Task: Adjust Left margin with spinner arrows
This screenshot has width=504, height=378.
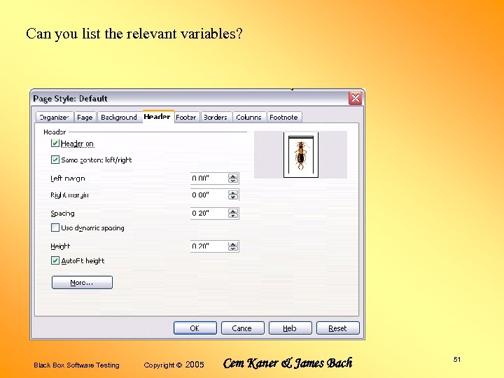Action: coord(233,178)
